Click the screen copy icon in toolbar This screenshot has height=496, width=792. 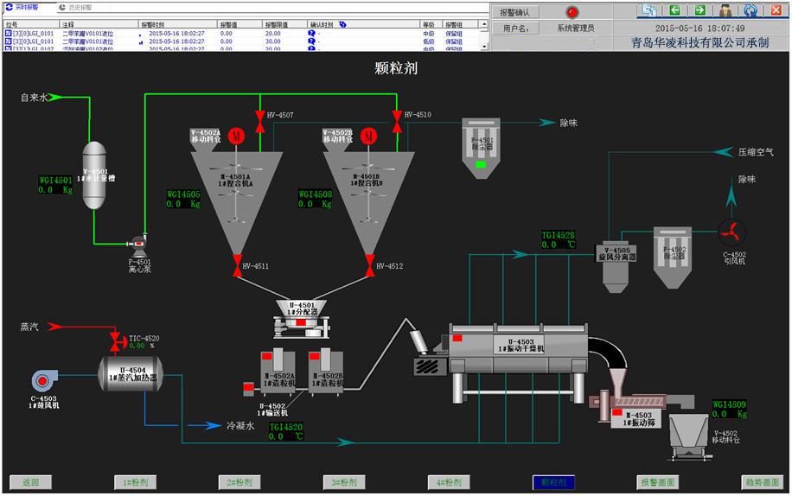[649, 10]
